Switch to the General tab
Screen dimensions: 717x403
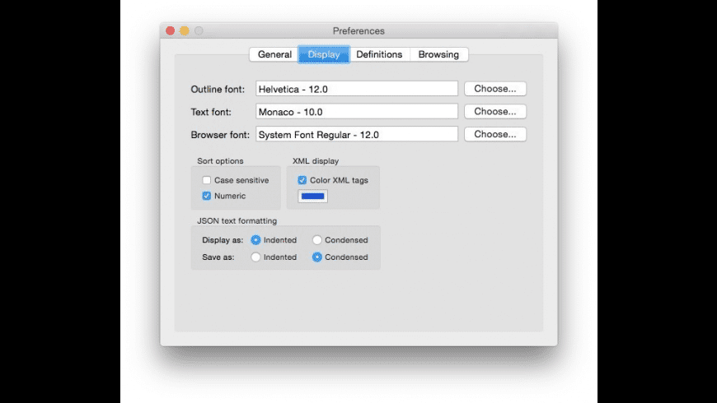coord(274,54)
